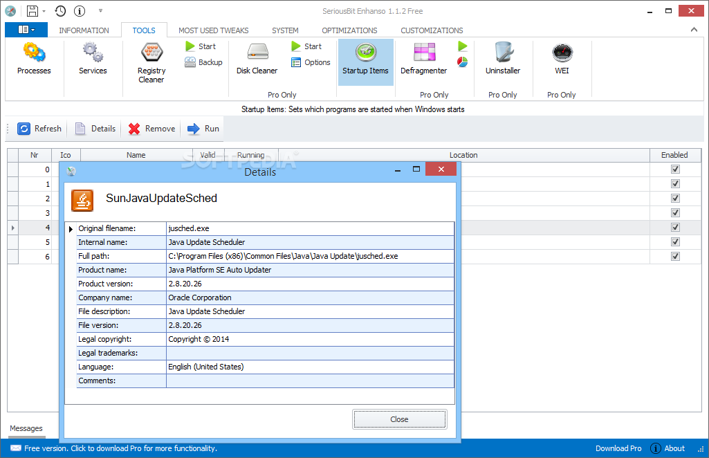Toggle Enabled checkbox for row 2
The image size is (709, 458).
pos(675,198)
